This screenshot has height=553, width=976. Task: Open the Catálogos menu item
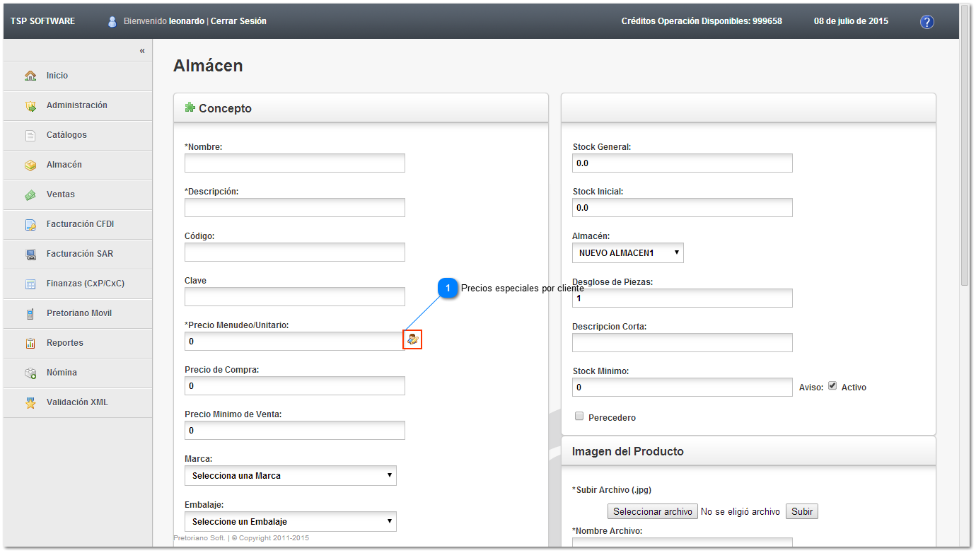point(78,135)
